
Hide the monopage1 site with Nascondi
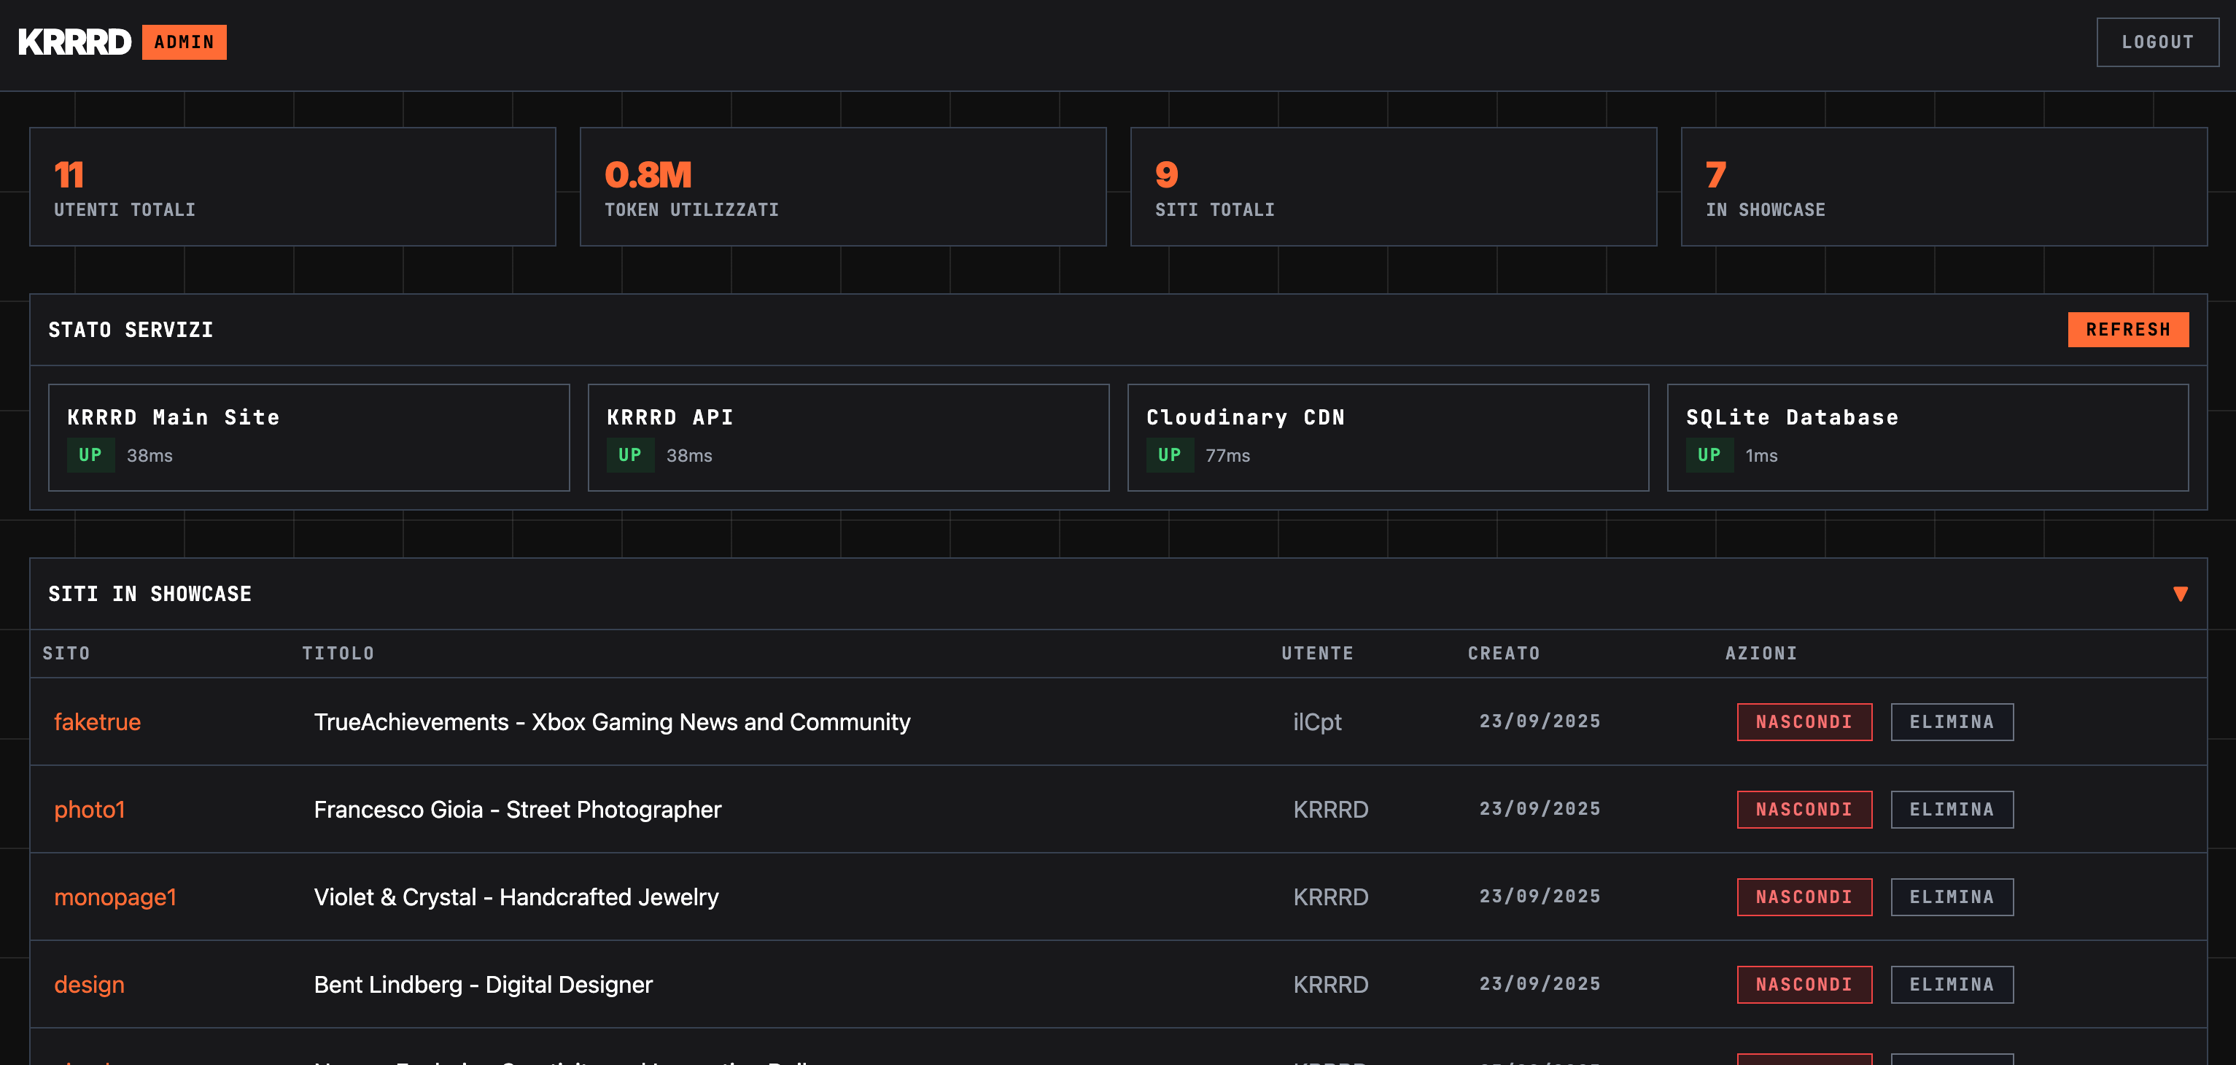(x=1804, y=897)
